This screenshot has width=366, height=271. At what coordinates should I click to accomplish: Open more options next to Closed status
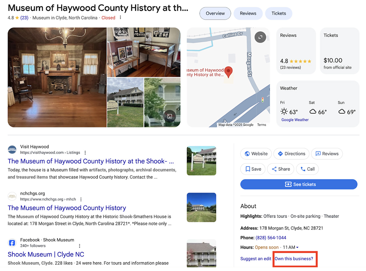coord(120,18)
